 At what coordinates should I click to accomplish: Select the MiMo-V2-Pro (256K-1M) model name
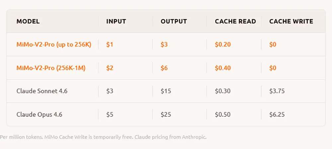tap(51, 68)
